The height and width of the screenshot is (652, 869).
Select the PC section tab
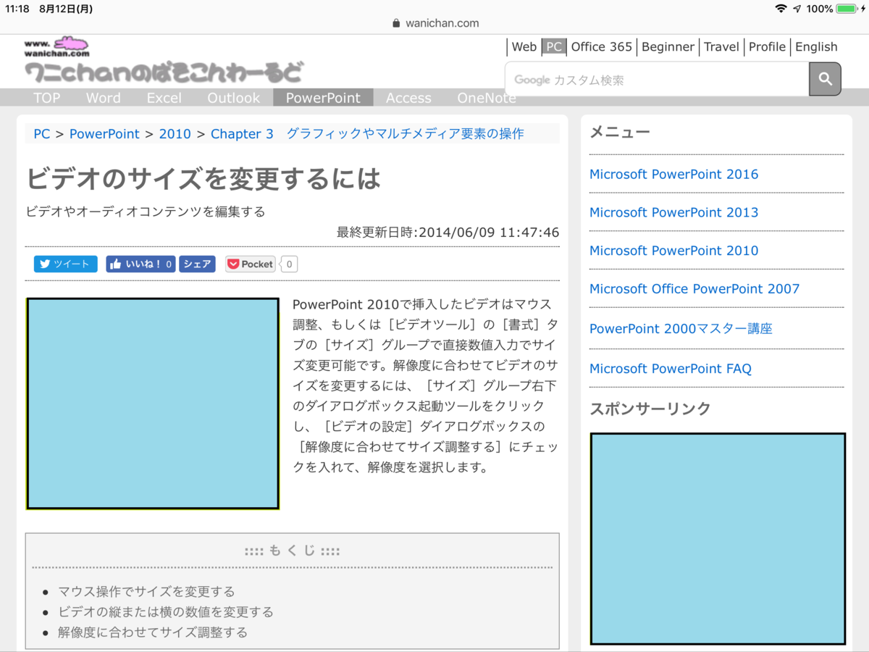pyautogui.click(x=554, y=47)
